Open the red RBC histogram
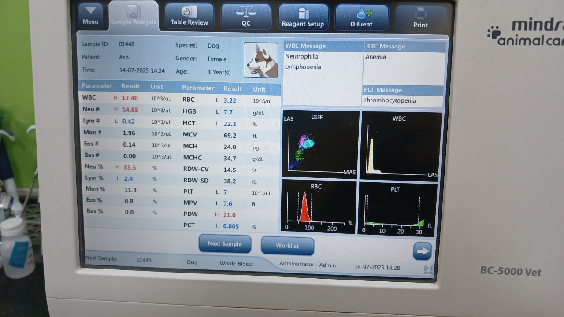Image resolution: width=564 pixels, height=317 pixels. pyautogui.click(x=318, y=206)
